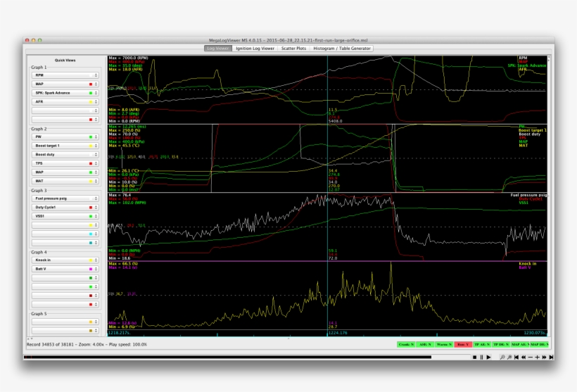The width and height of the screenshot is (577, 392).
Task: Click the red swatch beside TPS
Action: coord(91,163)
